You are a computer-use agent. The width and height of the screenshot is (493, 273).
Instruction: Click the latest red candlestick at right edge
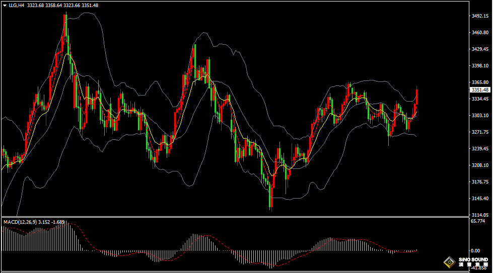(x=417, y=96)
